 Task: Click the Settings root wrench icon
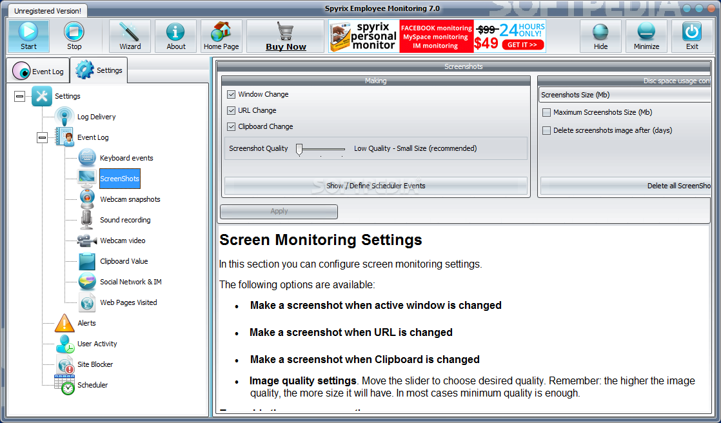[x=42, y=96]
